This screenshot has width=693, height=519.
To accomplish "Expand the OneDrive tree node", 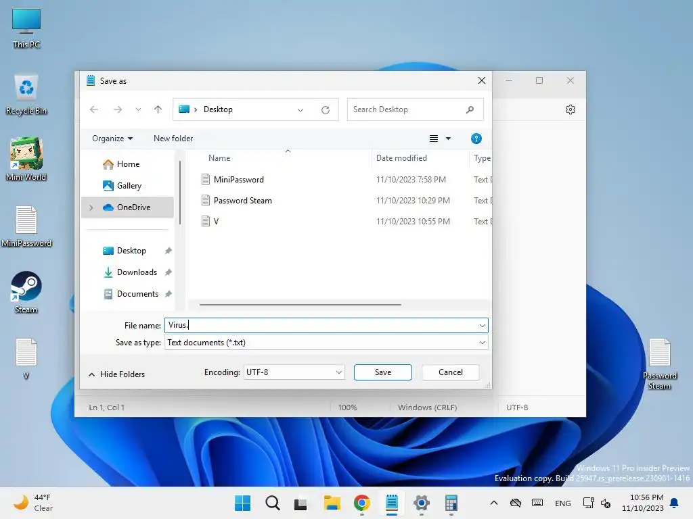I will 91,207.
